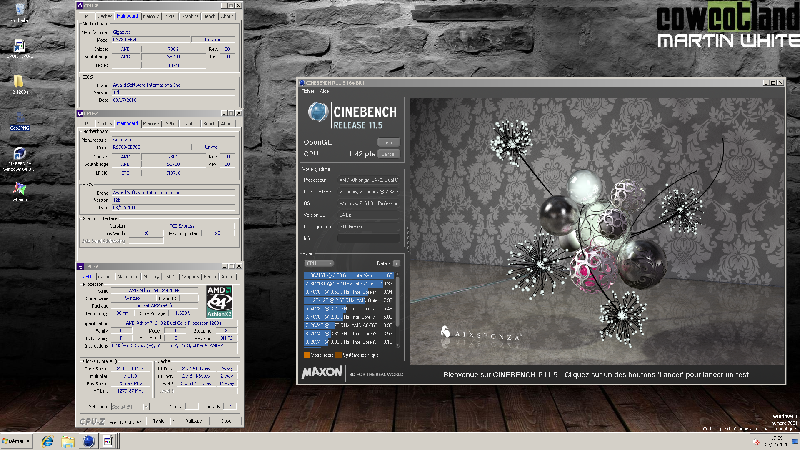This screenshot has height=450, width=800.
Task: Click the Unknox model field in top CPU-Z
Action: pos(212,40)
